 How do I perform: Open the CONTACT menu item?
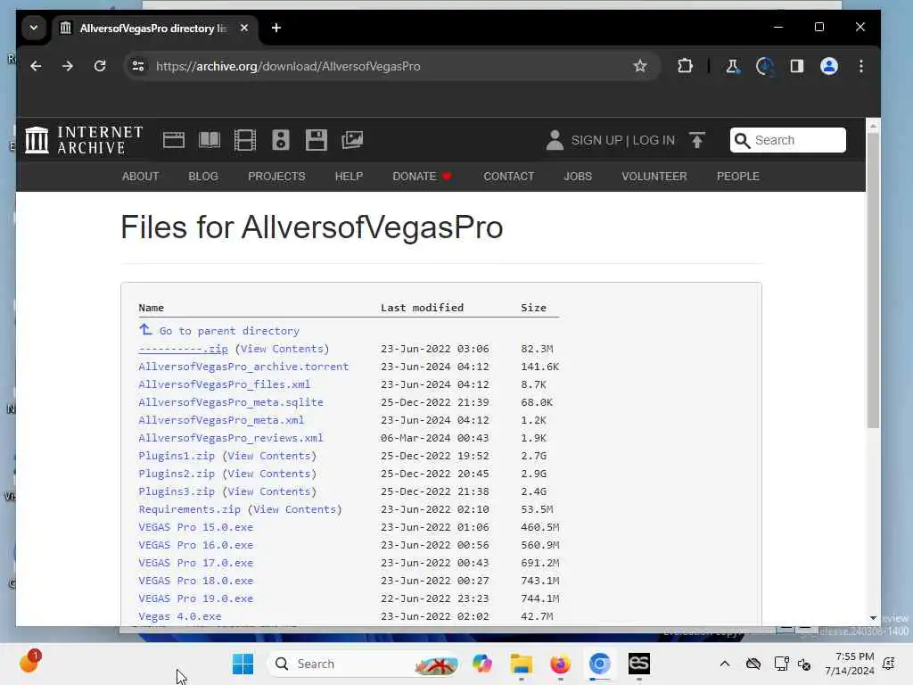point(509,177)
